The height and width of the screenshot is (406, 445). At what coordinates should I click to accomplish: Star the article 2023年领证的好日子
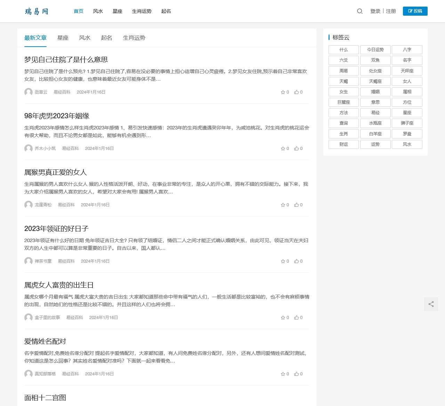(x=283, y=261)
